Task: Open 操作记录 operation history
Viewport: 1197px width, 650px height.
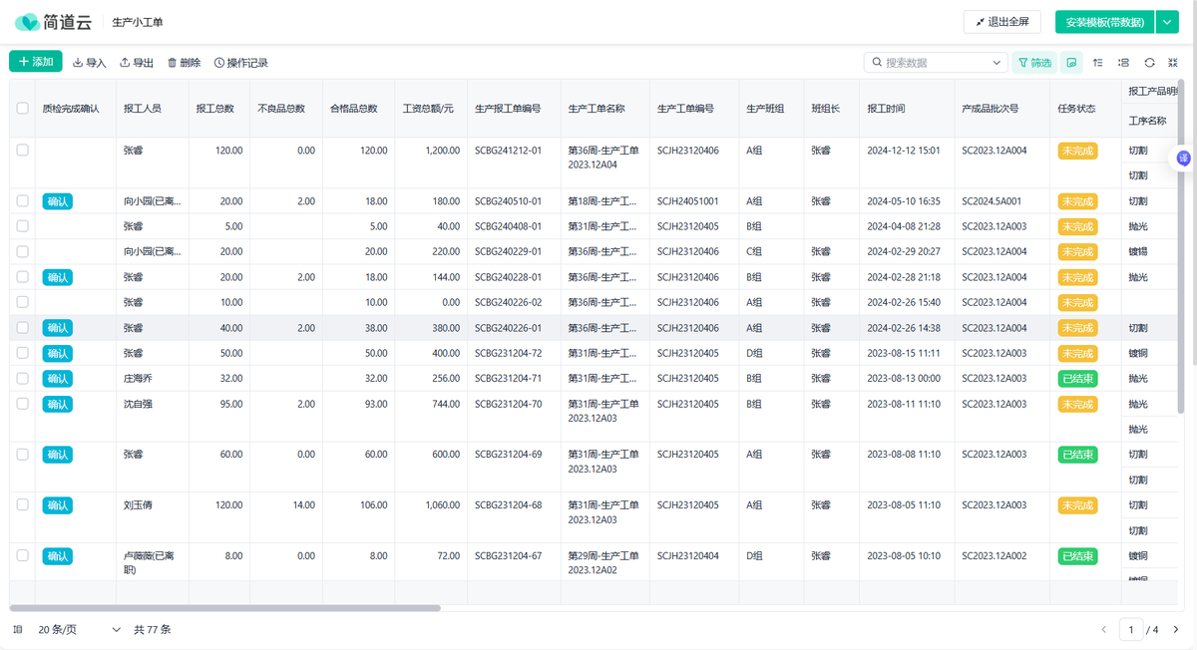Action: click(x=240, y=63)
